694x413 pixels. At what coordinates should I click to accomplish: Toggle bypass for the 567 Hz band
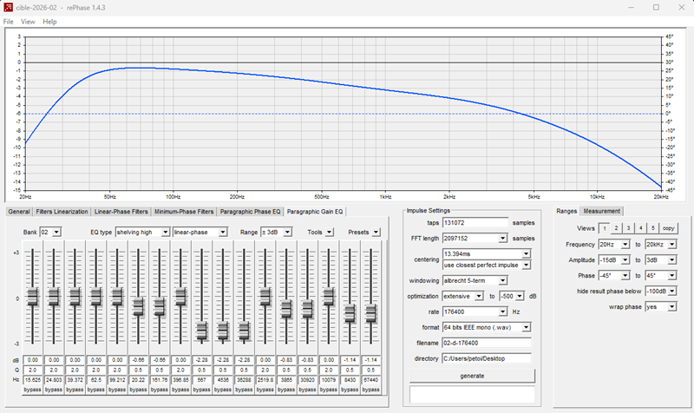[x=202, y=390]
